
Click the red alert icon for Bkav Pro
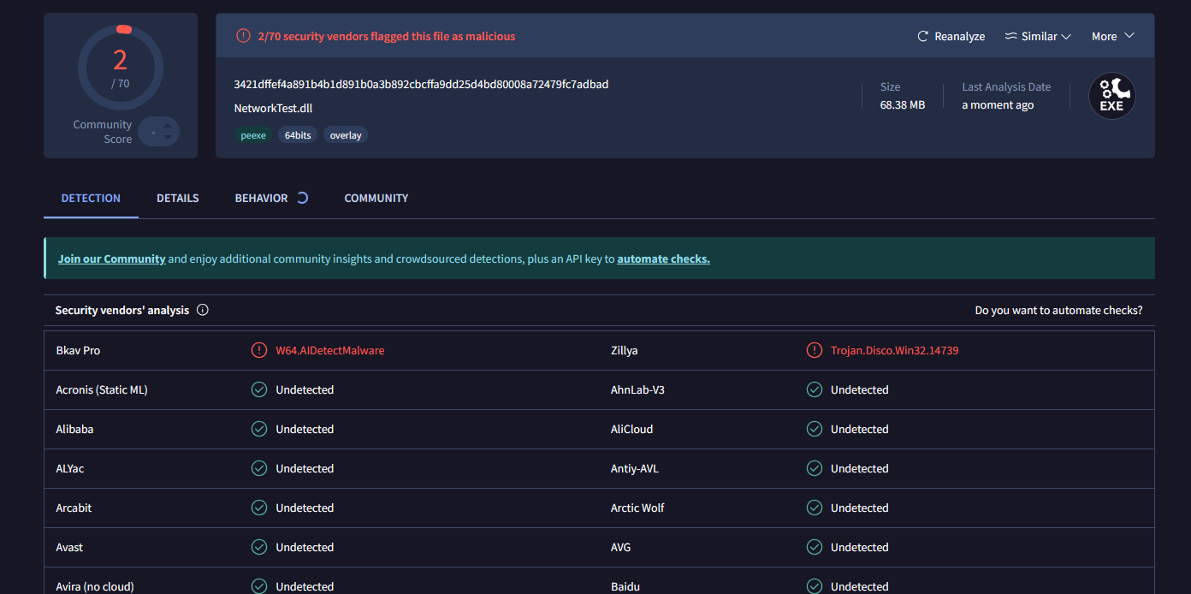[259, 350]
